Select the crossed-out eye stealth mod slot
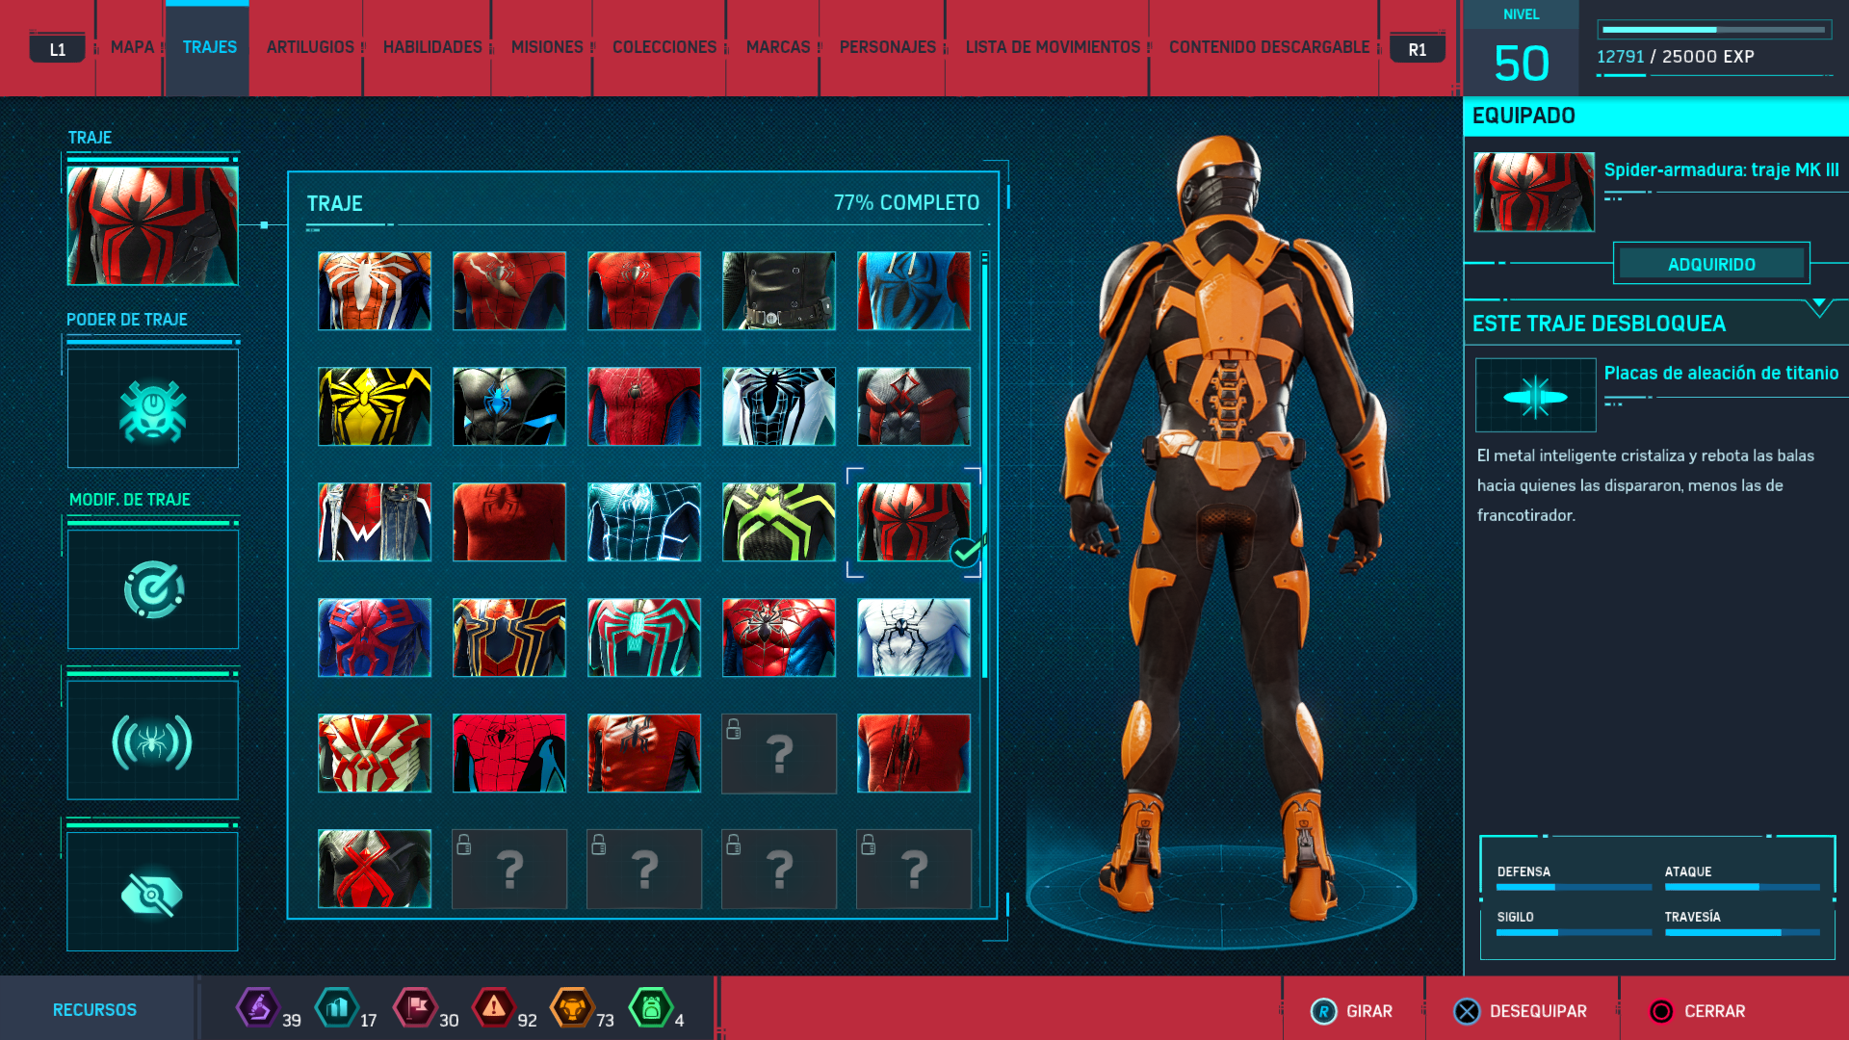This screenshot has height=1040, width=1849. 153,893
